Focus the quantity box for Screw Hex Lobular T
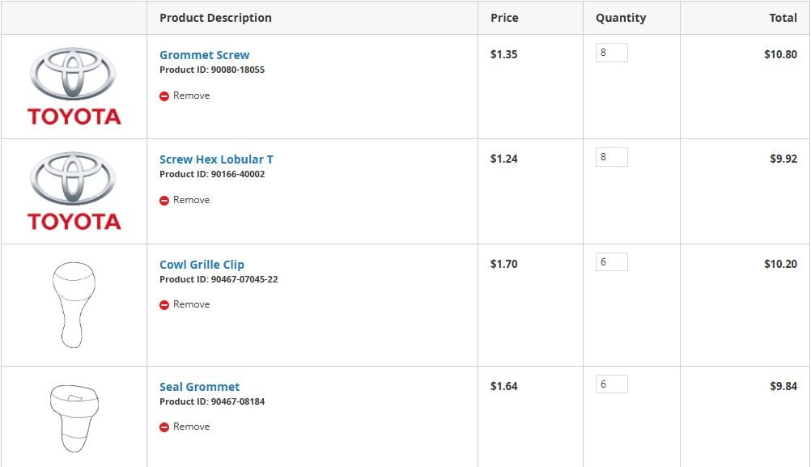The height and width of the screenshot is (467, 811). click(611, 157)
